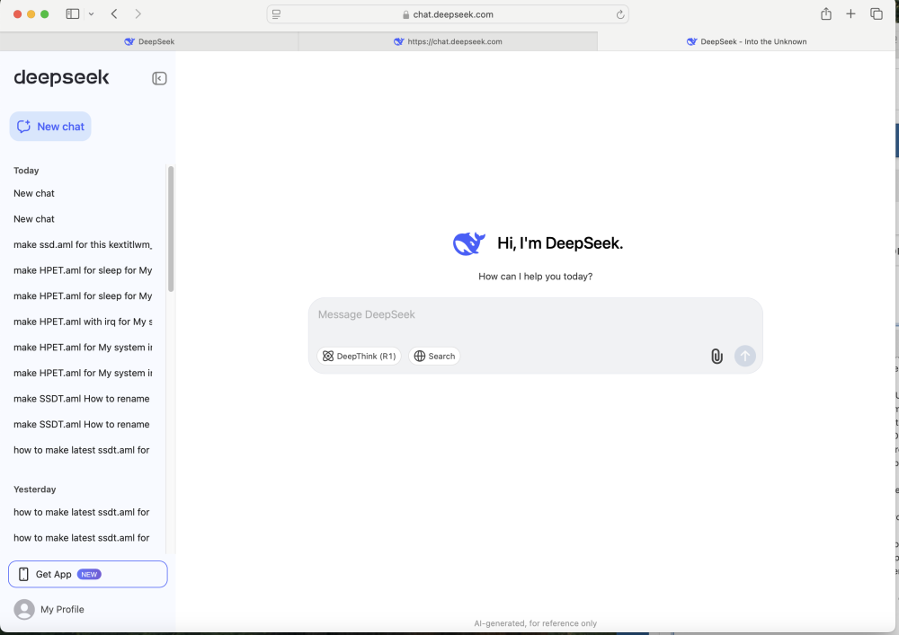
Task: Click the sidebar chat history scrollbar
Action: [170, 229]
